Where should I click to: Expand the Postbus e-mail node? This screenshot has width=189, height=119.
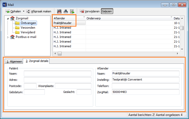(x=8, y=37)
